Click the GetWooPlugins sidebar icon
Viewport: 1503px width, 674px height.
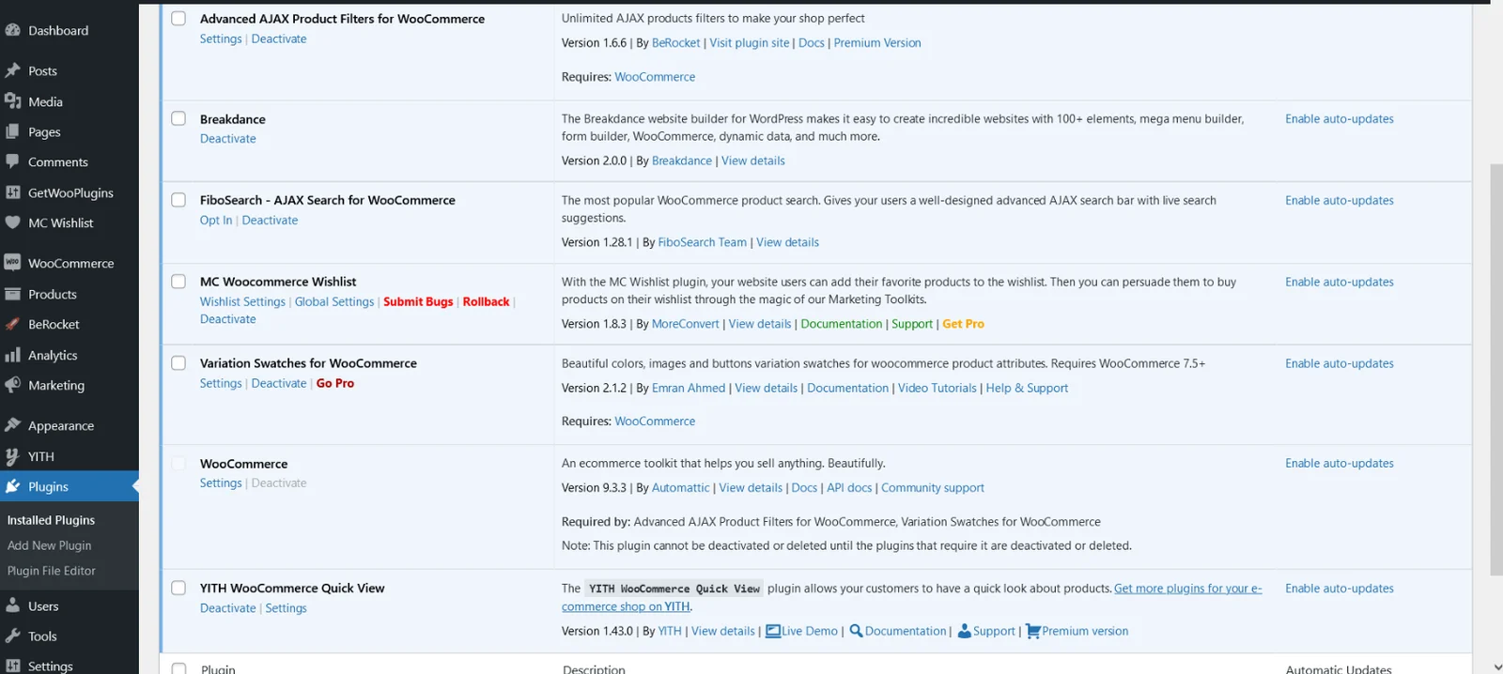coord(12,192)
